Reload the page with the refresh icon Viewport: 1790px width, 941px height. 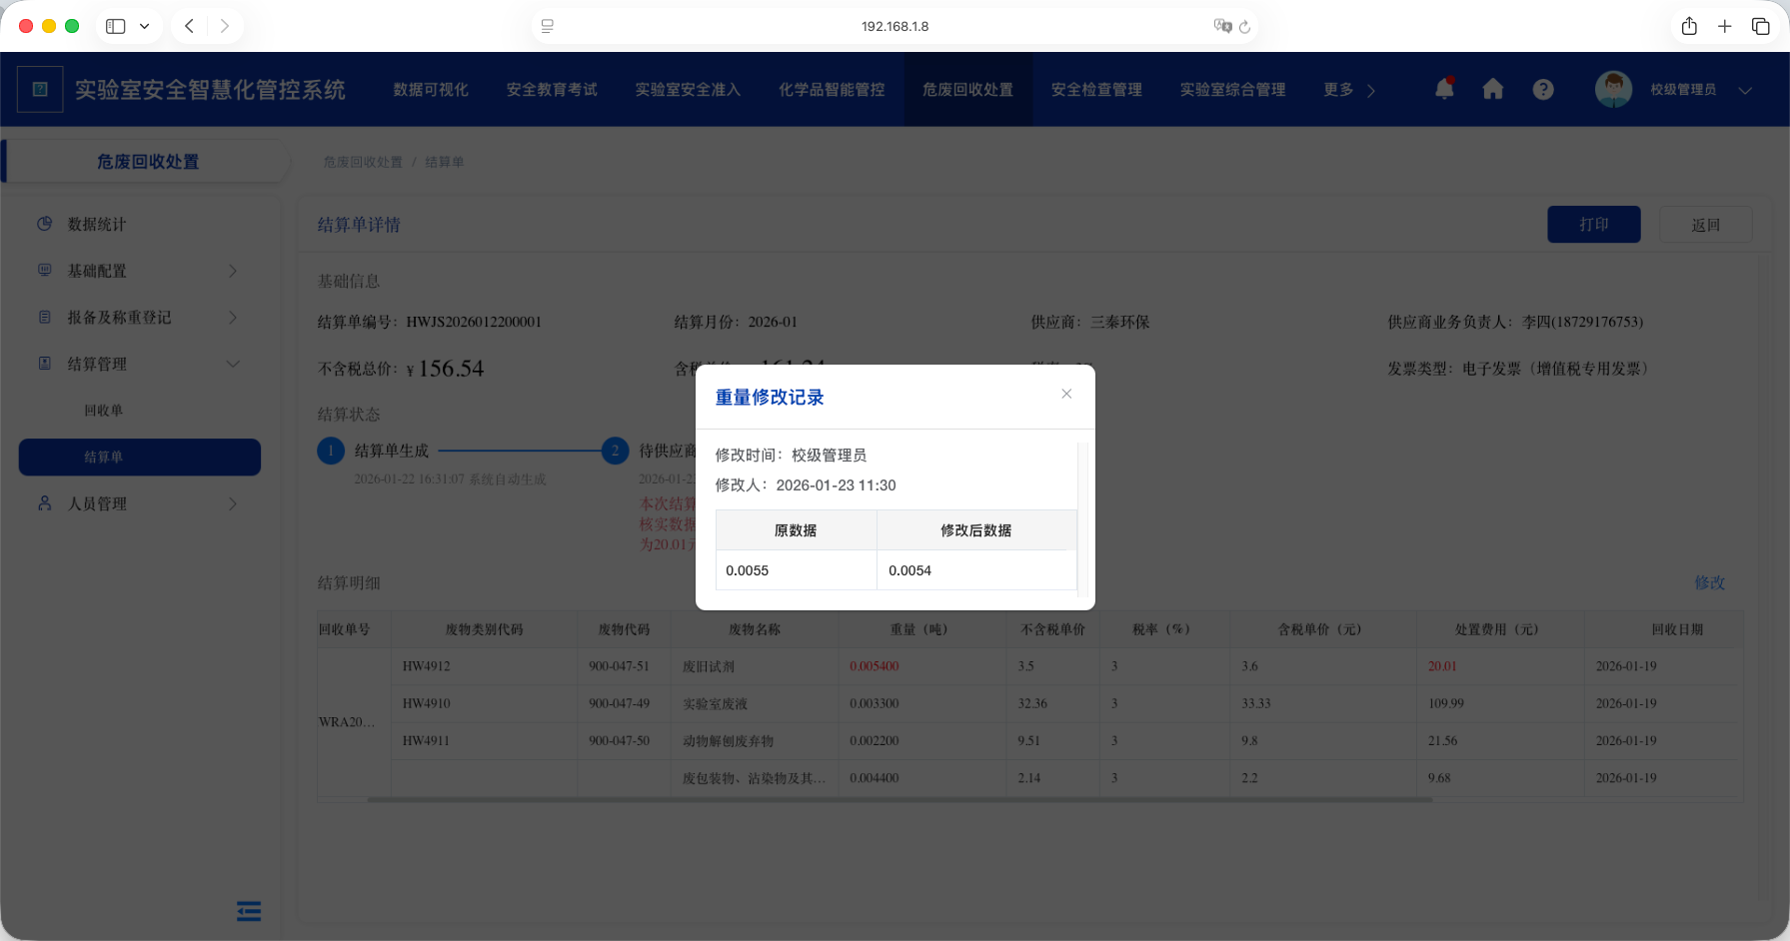1245,27
